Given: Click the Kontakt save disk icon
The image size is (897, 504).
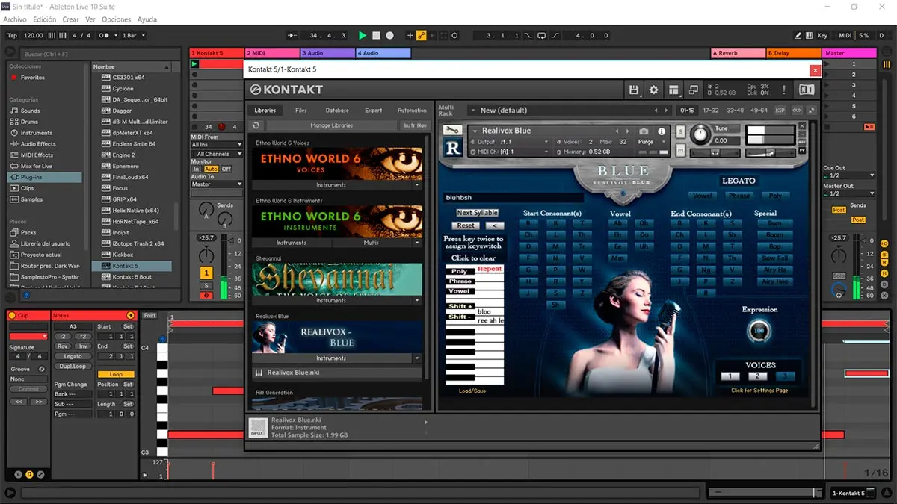Looking at the screenshot, I should [x=634, y=90].
